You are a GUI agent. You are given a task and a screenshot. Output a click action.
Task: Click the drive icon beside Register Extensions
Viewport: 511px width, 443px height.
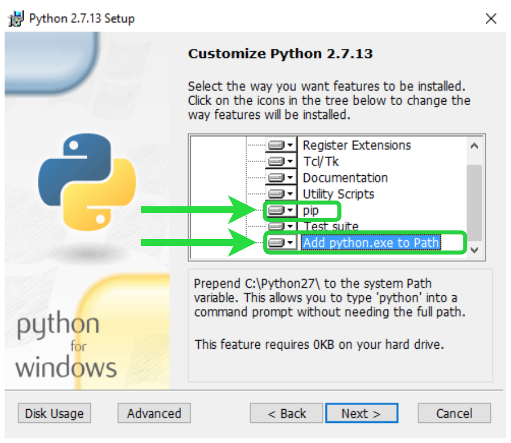pyautogui.click(x=276, y=145)
